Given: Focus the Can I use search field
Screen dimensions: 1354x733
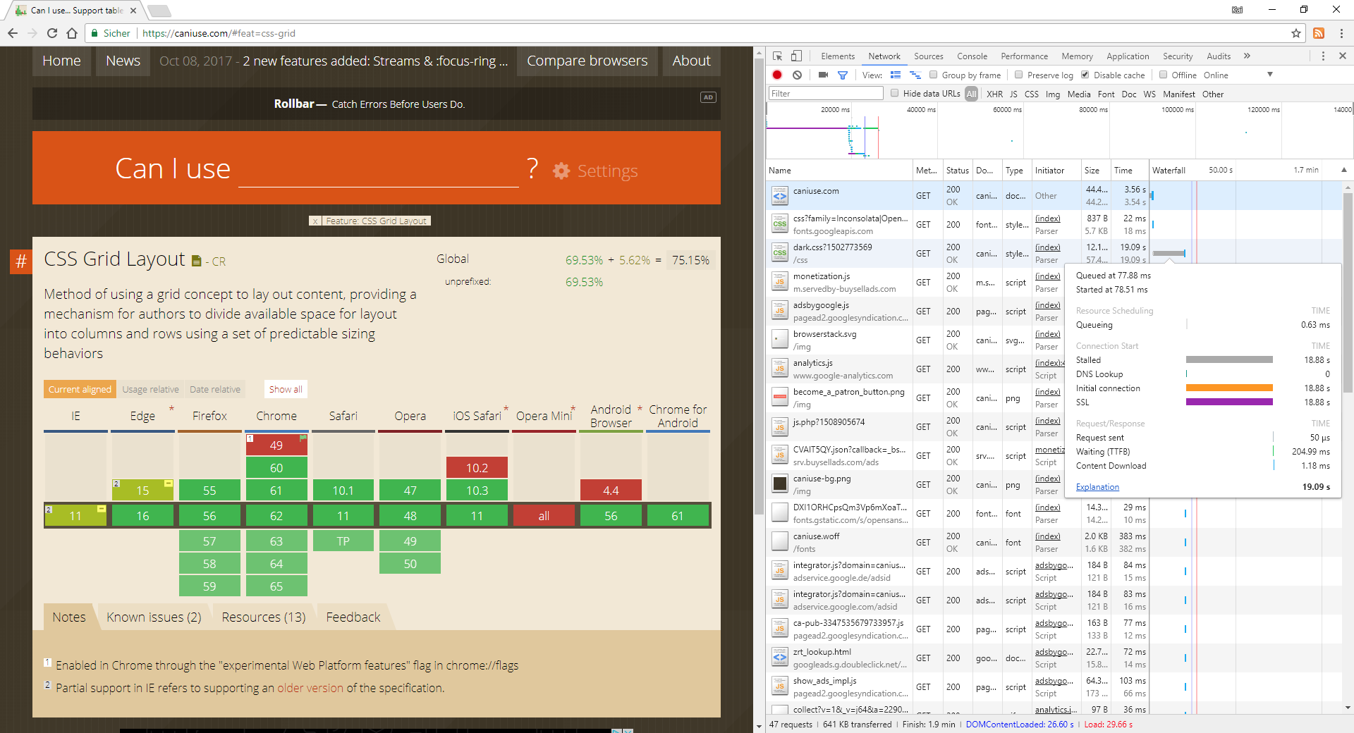Looking at the screenshot, I should (378, 170).
